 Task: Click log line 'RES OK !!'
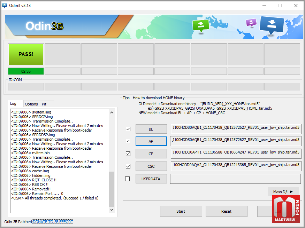30,184
